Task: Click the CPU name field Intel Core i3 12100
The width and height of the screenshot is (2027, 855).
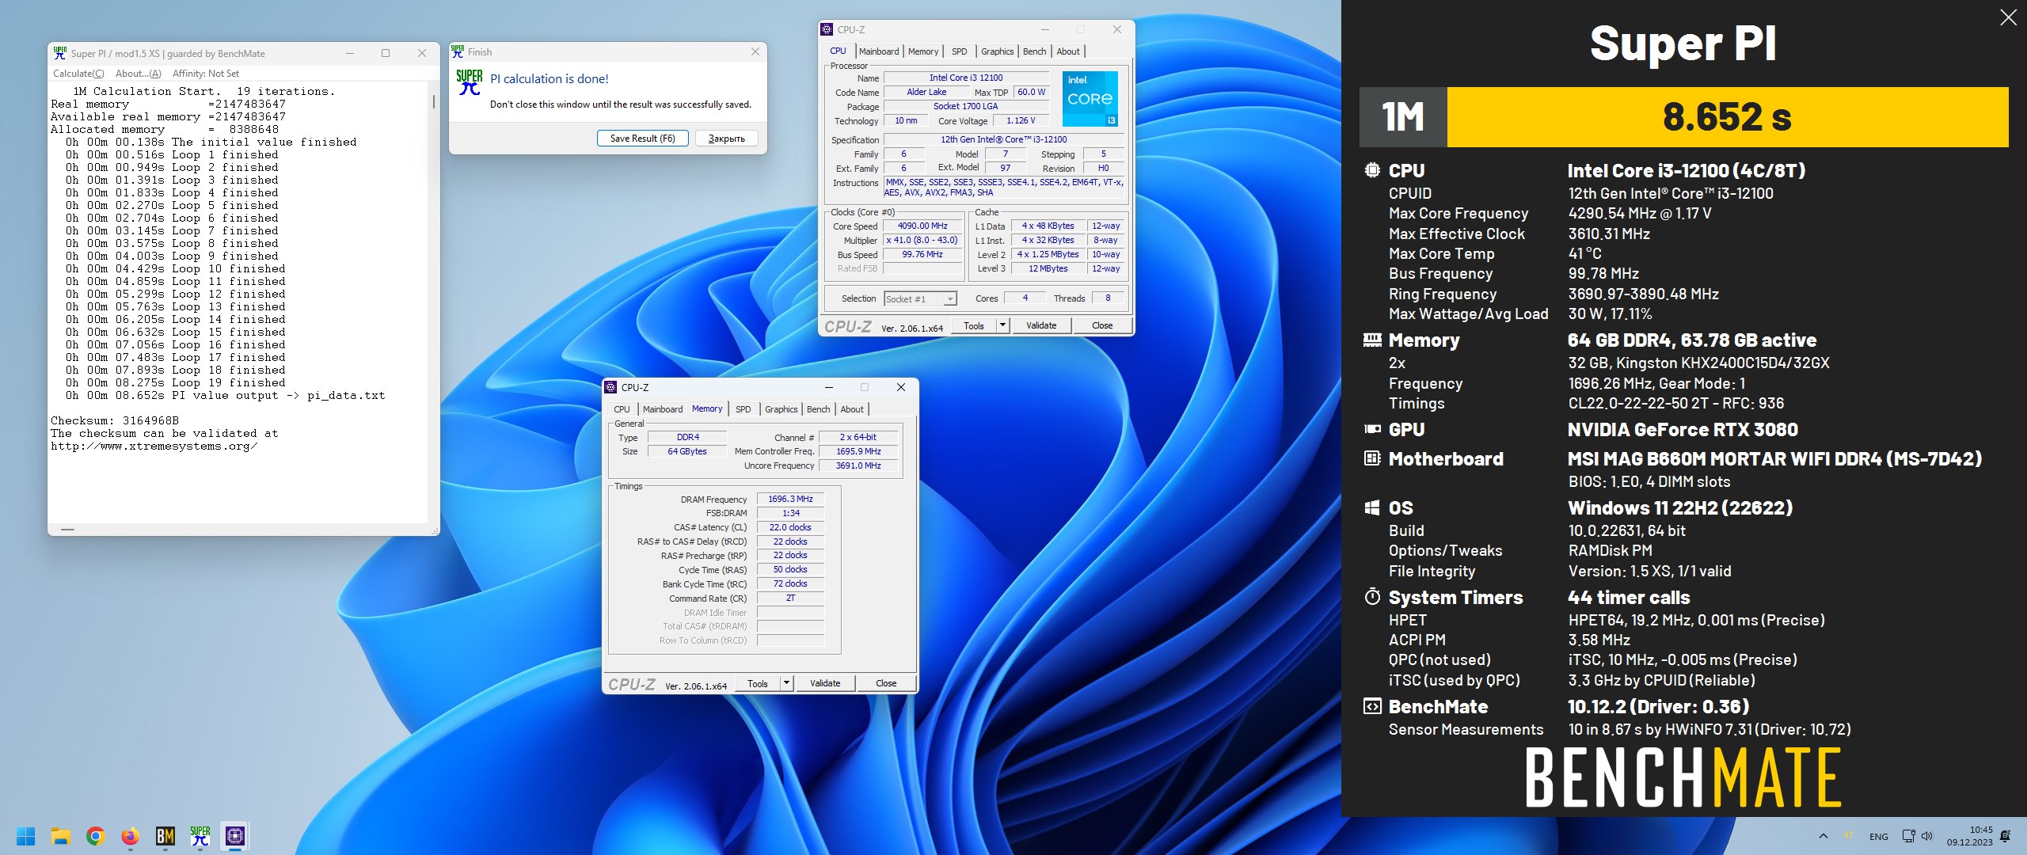Action: pyautogui.click(x=966, y=78)
